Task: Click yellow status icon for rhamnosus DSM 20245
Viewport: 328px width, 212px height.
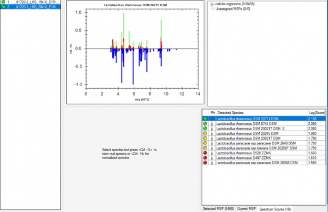Action: coord(206,133)
